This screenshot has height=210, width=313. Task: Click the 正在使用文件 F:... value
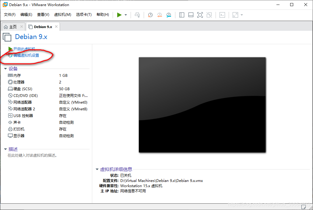[x=73, y=96]
